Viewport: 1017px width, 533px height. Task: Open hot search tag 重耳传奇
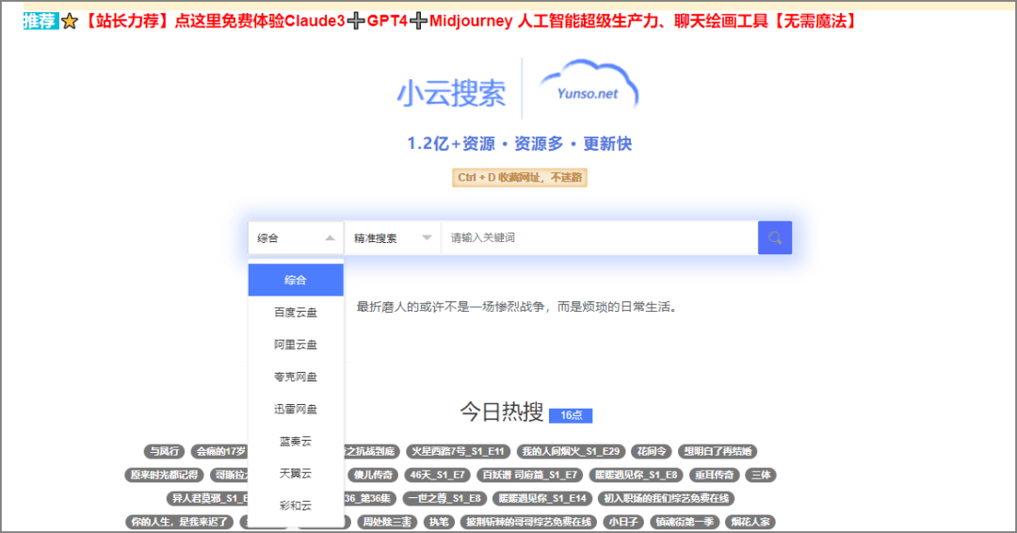point(714,475)
